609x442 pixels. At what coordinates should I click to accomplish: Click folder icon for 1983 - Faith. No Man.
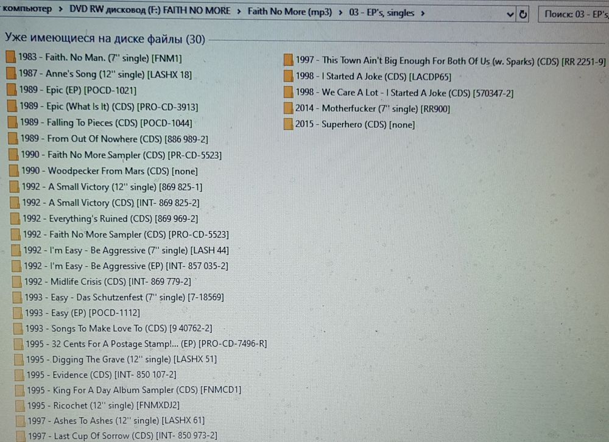(11, 57)
